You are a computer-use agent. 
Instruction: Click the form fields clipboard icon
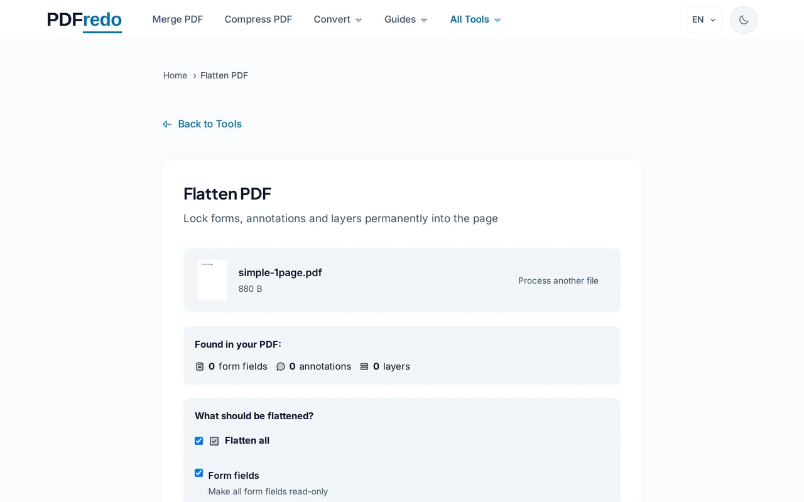pyautogui.click(x=200, y=366)
